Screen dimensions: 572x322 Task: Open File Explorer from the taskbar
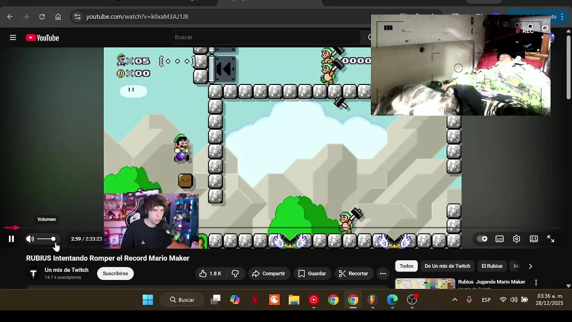coord(294,300)
